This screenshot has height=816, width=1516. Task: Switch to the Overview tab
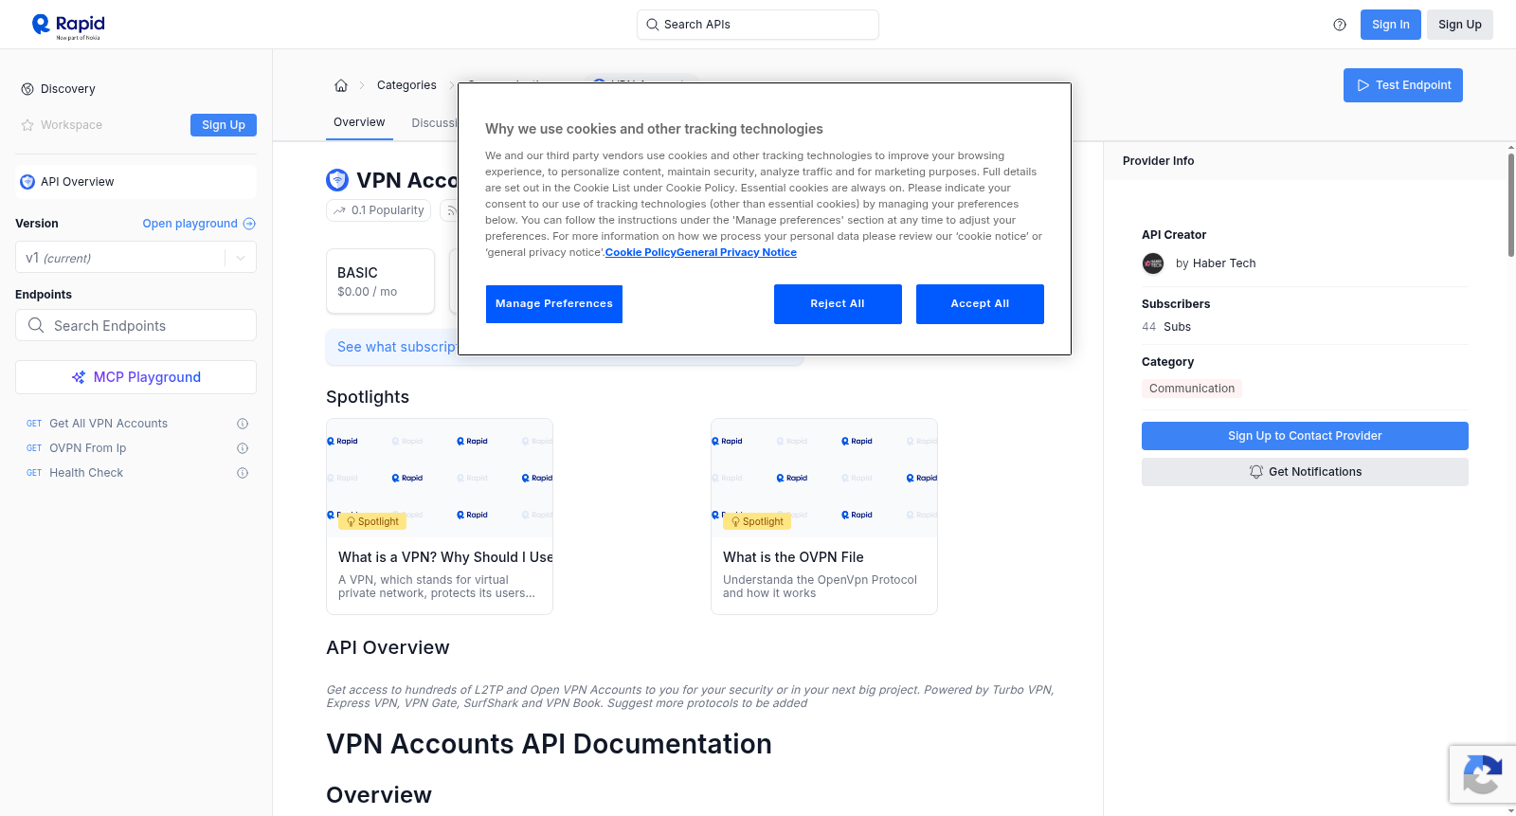click(x=359, y=122)
